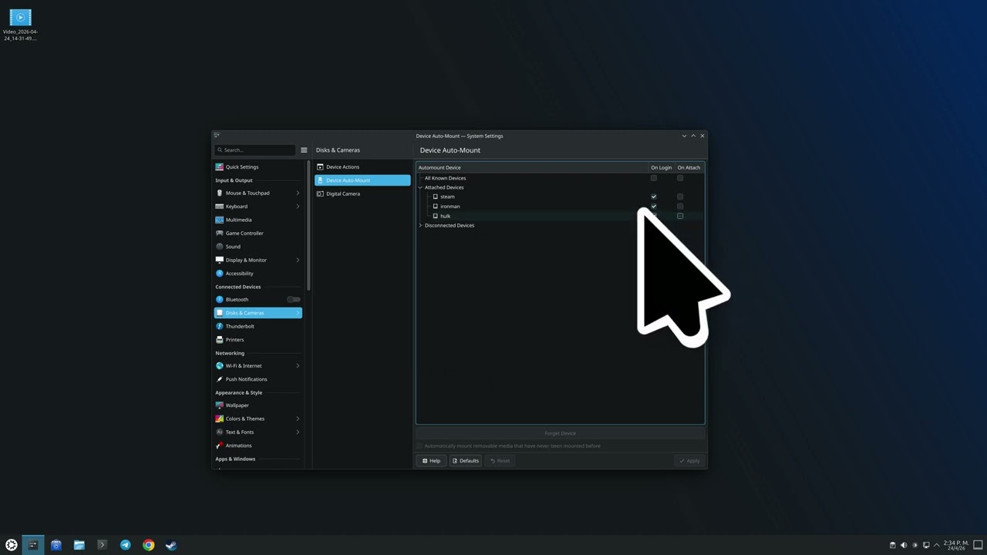Image resolution: width=987 pixels, height=555 pixels.
Task: Click the Forget Device button
Action: pyautogui.click(x=561, y=433)
